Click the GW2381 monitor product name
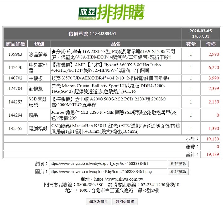Viewport: 223px width, 209px height. pos(113,54)
